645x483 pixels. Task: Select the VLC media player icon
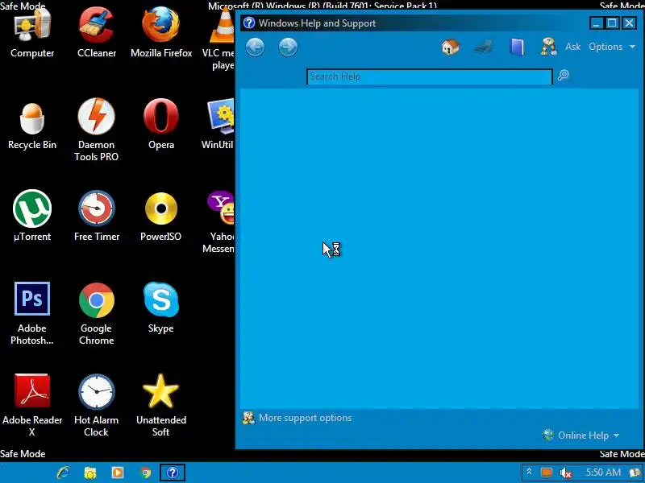(219, 39)
